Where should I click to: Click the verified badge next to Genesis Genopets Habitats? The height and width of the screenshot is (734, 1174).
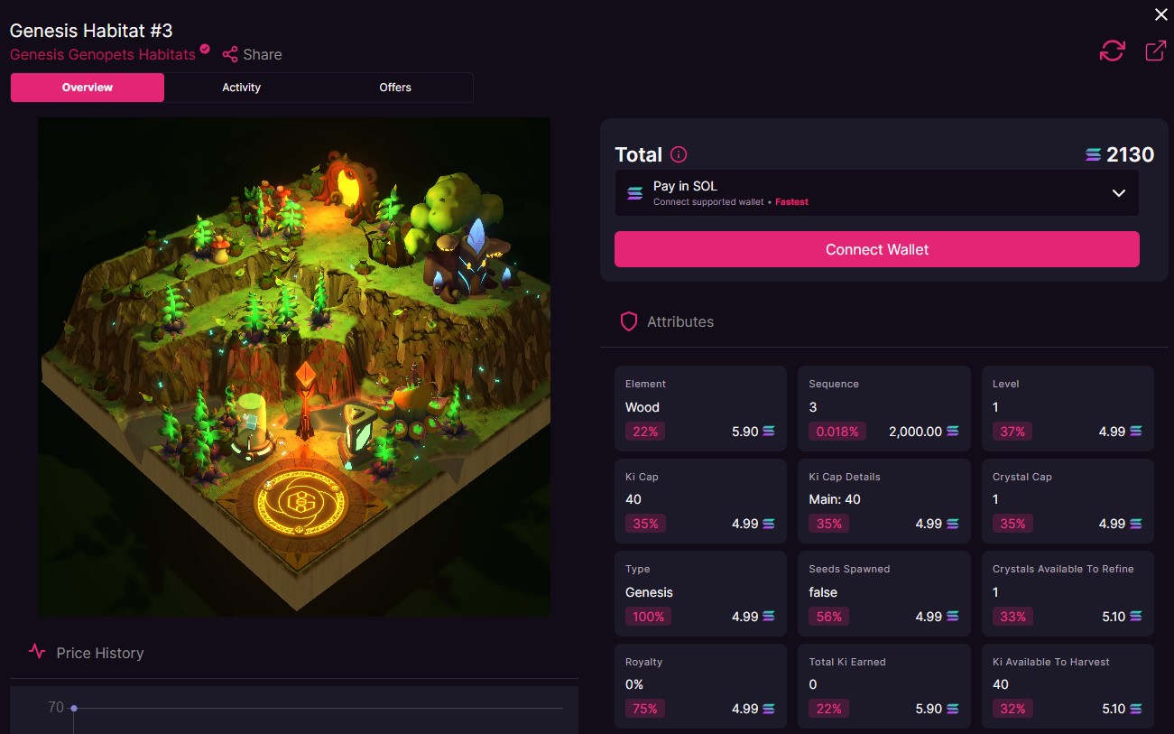(205, 50)
